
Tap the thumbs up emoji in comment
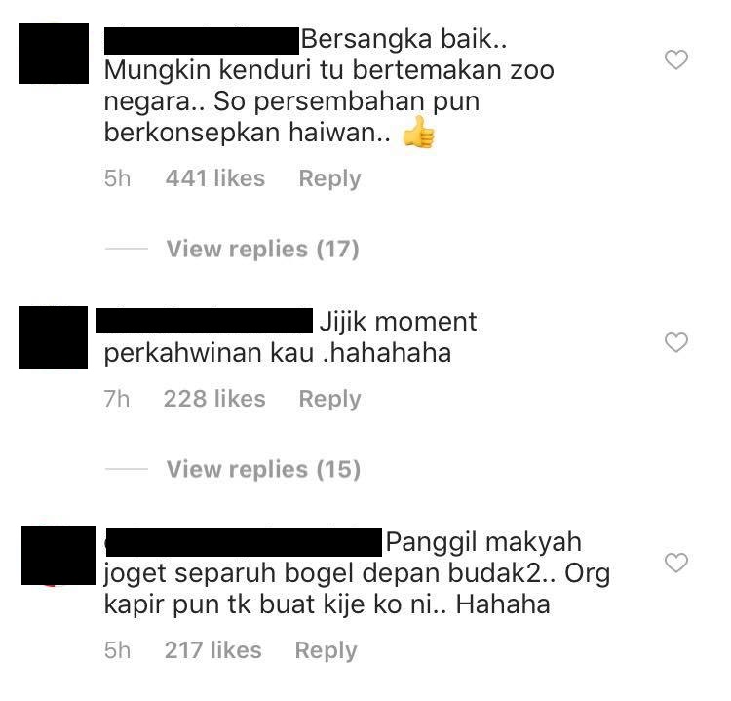pos(419,132)
